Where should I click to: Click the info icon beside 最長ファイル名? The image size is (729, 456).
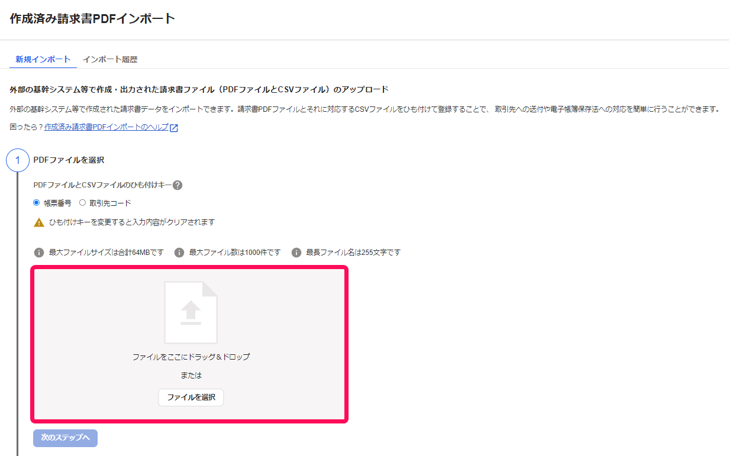[x=296, y=253]
